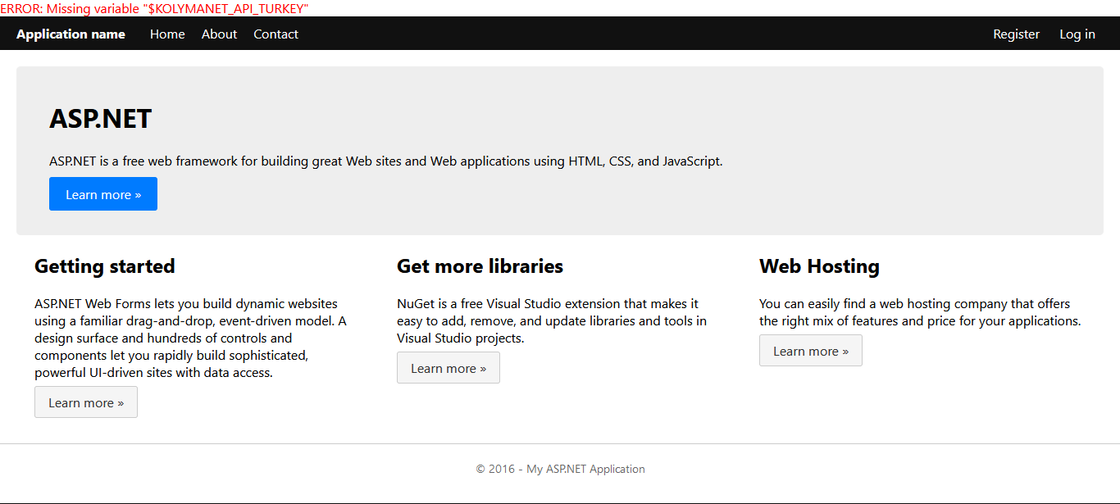Click the 2016 copyright footer text
The height and width of the screenshot is (504, 1120).
pos(560,469)
